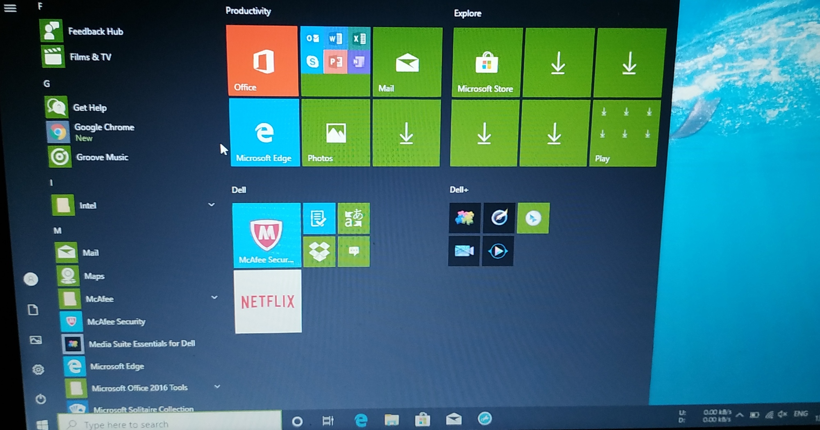Image resolution: width=820 pixels, height=430 pixels.
Task: Launch the McAfee Security tile
Action: [266, 235]
